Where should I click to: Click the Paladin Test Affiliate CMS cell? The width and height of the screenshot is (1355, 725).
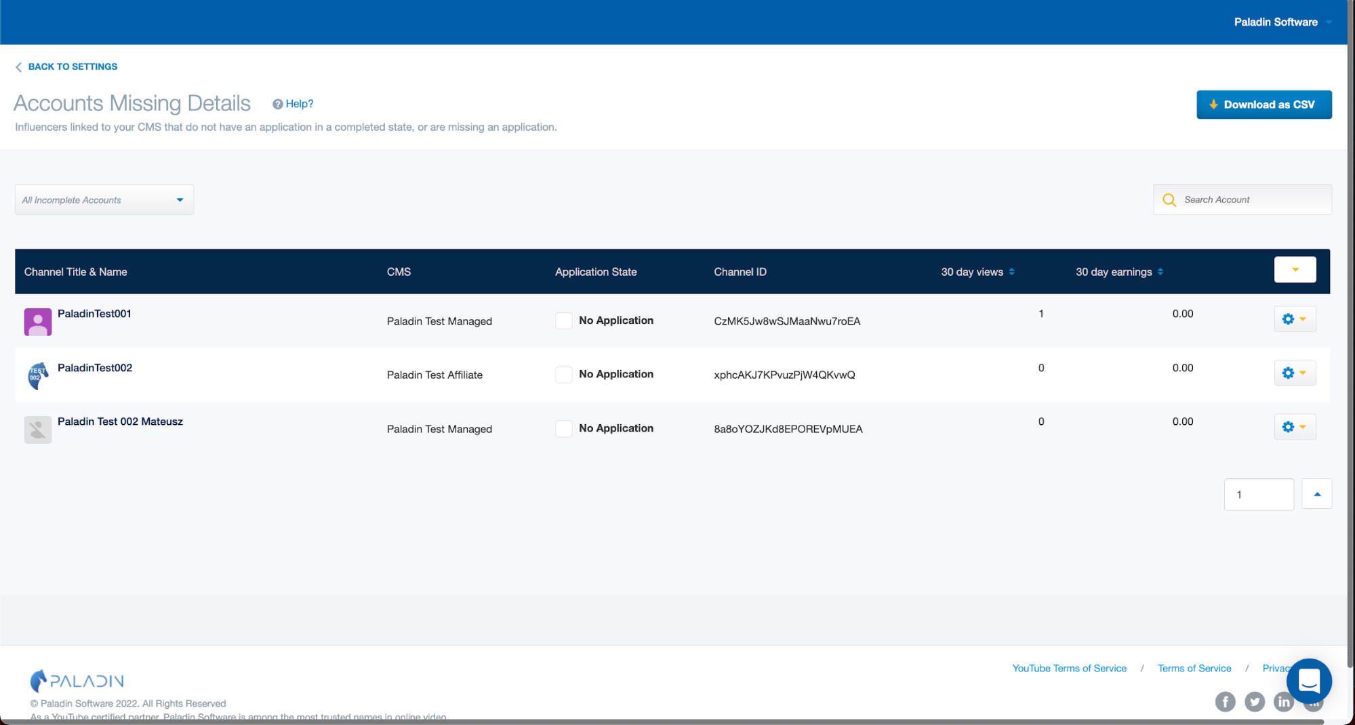(434, 375)
